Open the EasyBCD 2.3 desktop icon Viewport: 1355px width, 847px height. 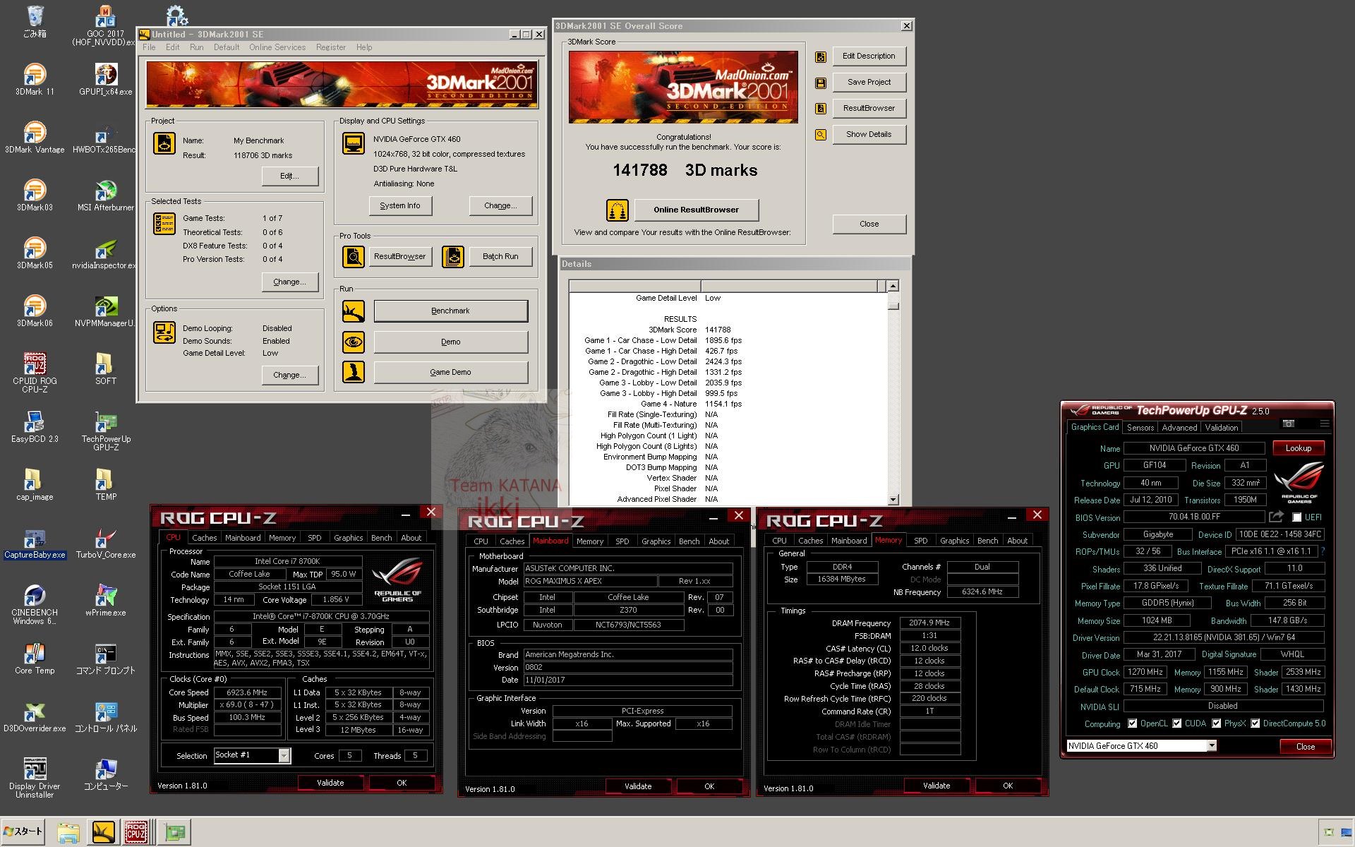tap(35, 427)
